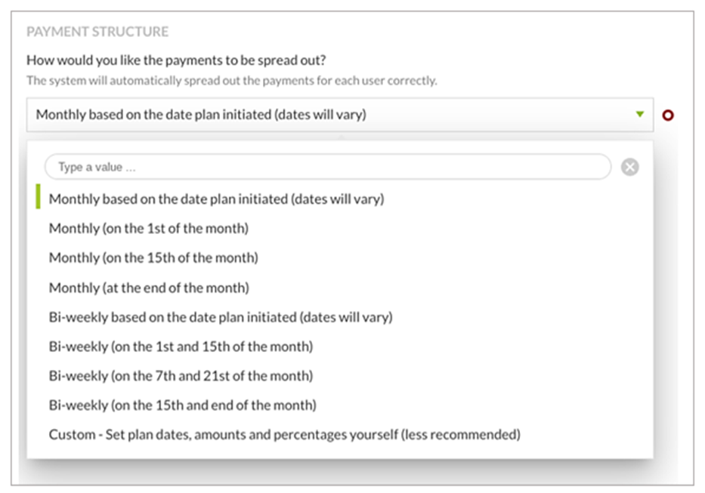The width and height of the screenshot is (705, 493).
Task: Click the Payment Structure section heading
Action: tap(97, 32)
